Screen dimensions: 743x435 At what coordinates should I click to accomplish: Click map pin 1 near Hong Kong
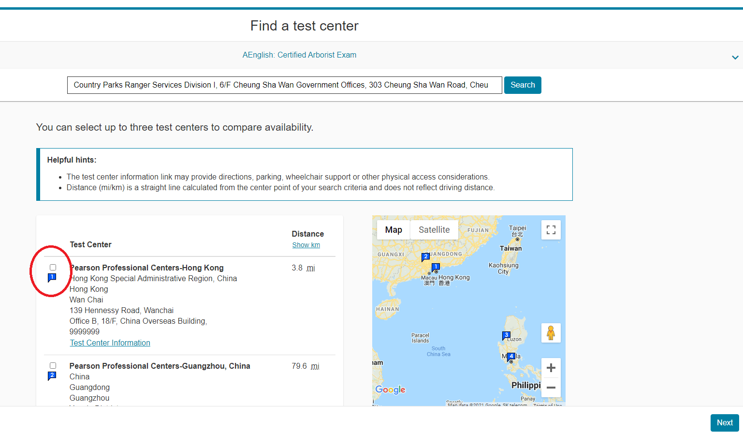436,267
